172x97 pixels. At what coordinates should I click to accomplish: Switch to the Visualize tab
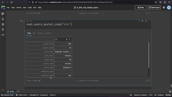click(x=41, y=33)
